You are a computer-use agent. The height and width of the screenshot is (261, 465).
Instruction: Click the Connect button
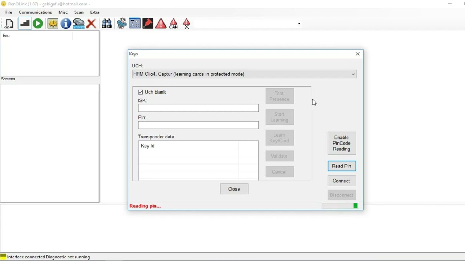[341, 181]
